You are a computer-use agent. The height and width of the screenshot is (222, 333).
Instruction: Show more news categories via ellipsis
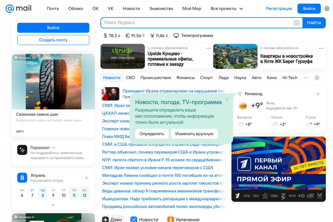306,78
